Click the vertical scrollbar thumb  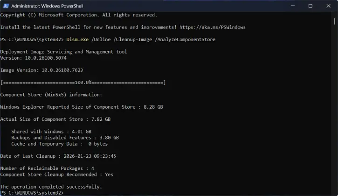click(335, 22)
